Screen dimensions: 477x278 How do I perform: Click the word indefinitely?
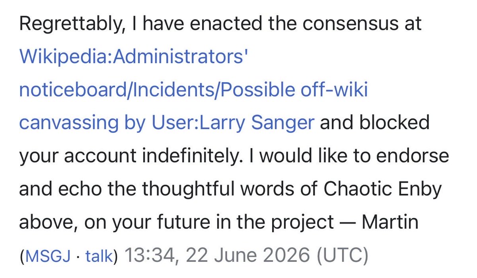point(192,156)
